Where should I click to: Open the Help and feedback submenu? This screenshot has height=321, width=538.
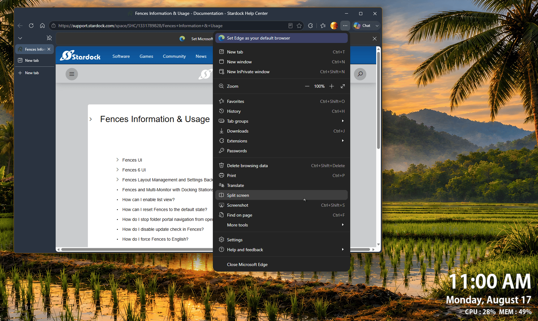[282, 250]
